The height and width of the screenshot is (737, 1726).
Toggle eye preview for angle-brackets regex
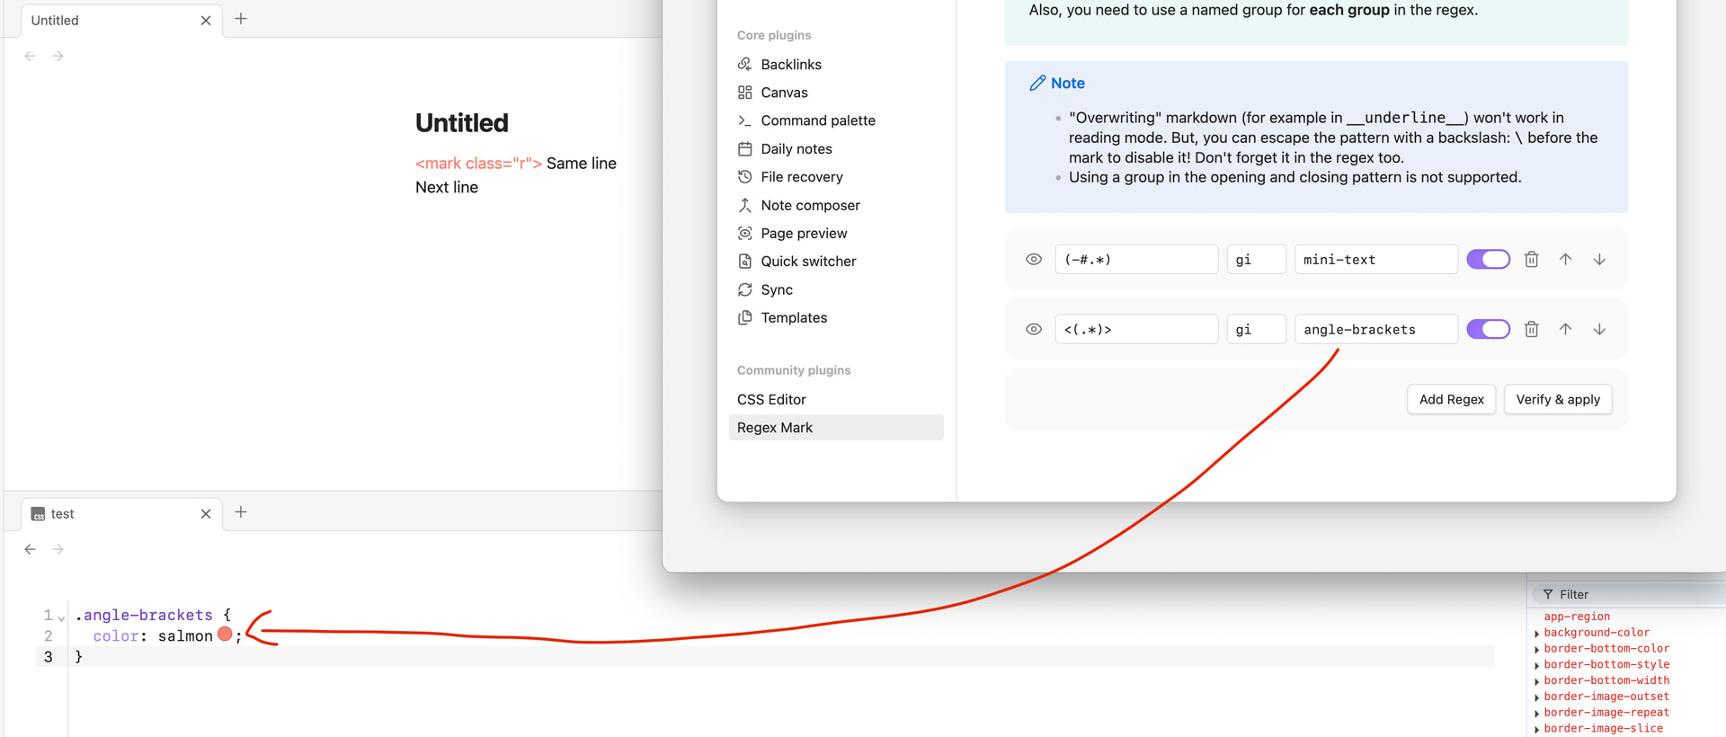(1034, 330)
